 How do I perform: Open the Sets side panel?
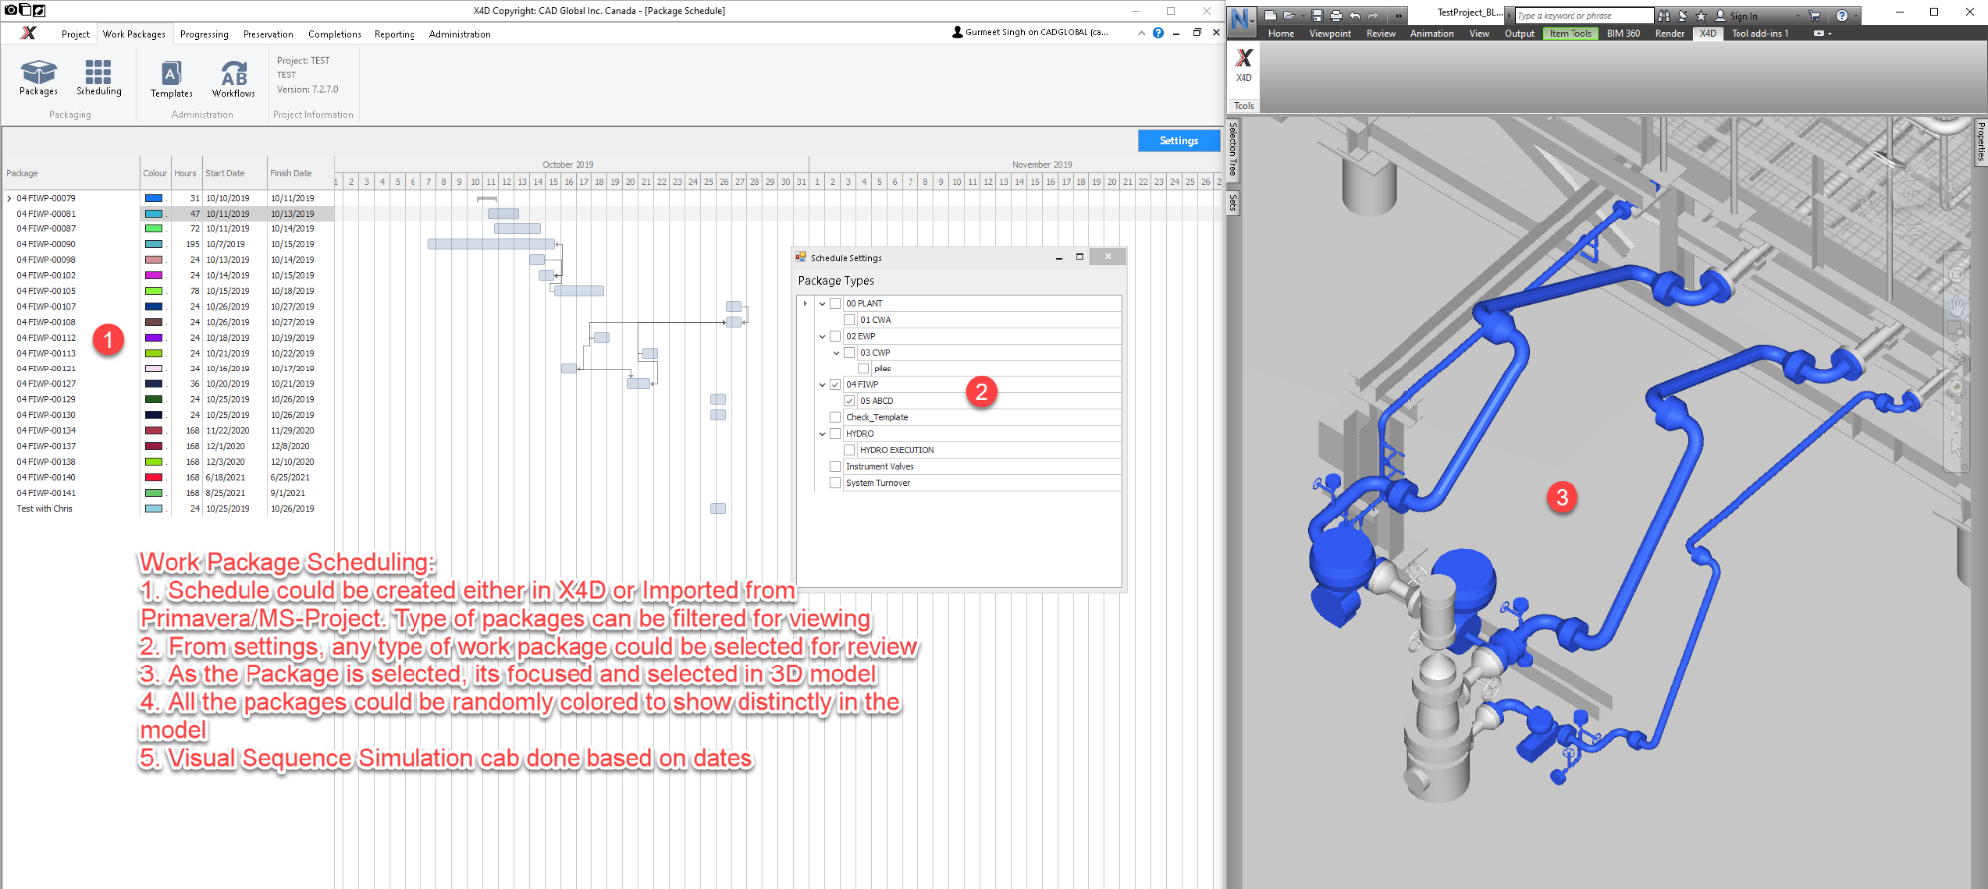[1232, 202]
